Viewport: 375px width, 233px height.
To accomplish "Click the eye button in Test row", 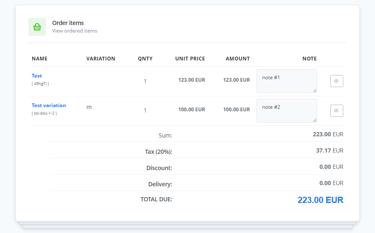I will (x=337, y=81).
